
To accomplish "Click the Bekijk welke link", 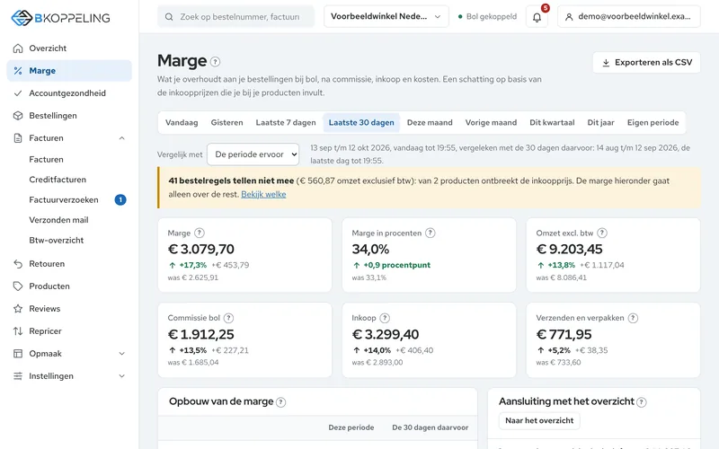I will 263,194.
